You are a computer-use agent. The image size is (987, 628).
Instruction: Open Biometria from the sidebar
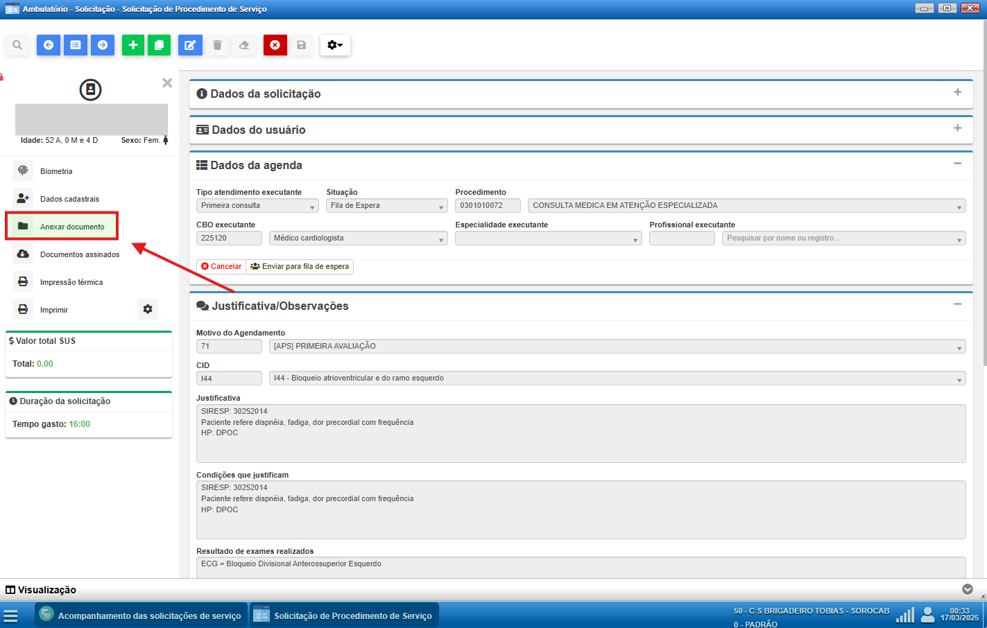[56, 171]
